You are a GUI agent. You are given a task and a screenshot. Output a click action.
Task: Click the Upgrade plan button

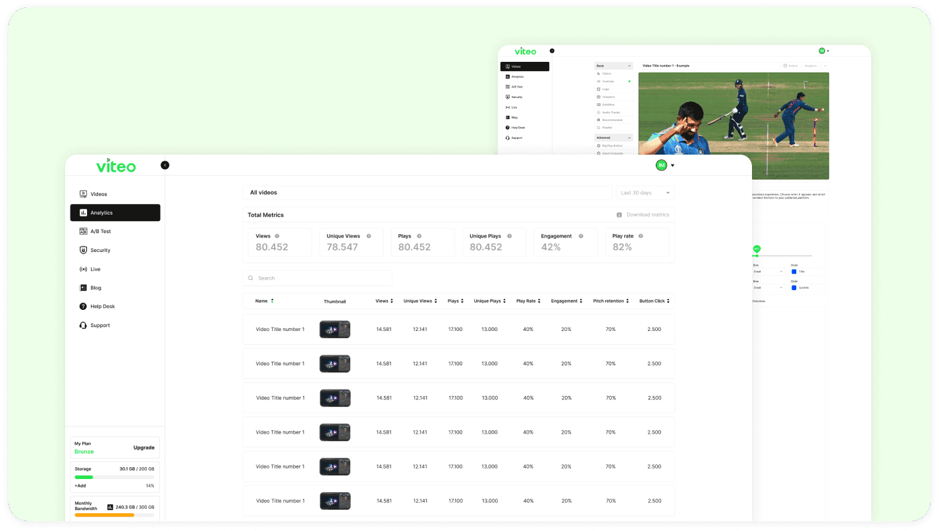click(x=144, y=447)
